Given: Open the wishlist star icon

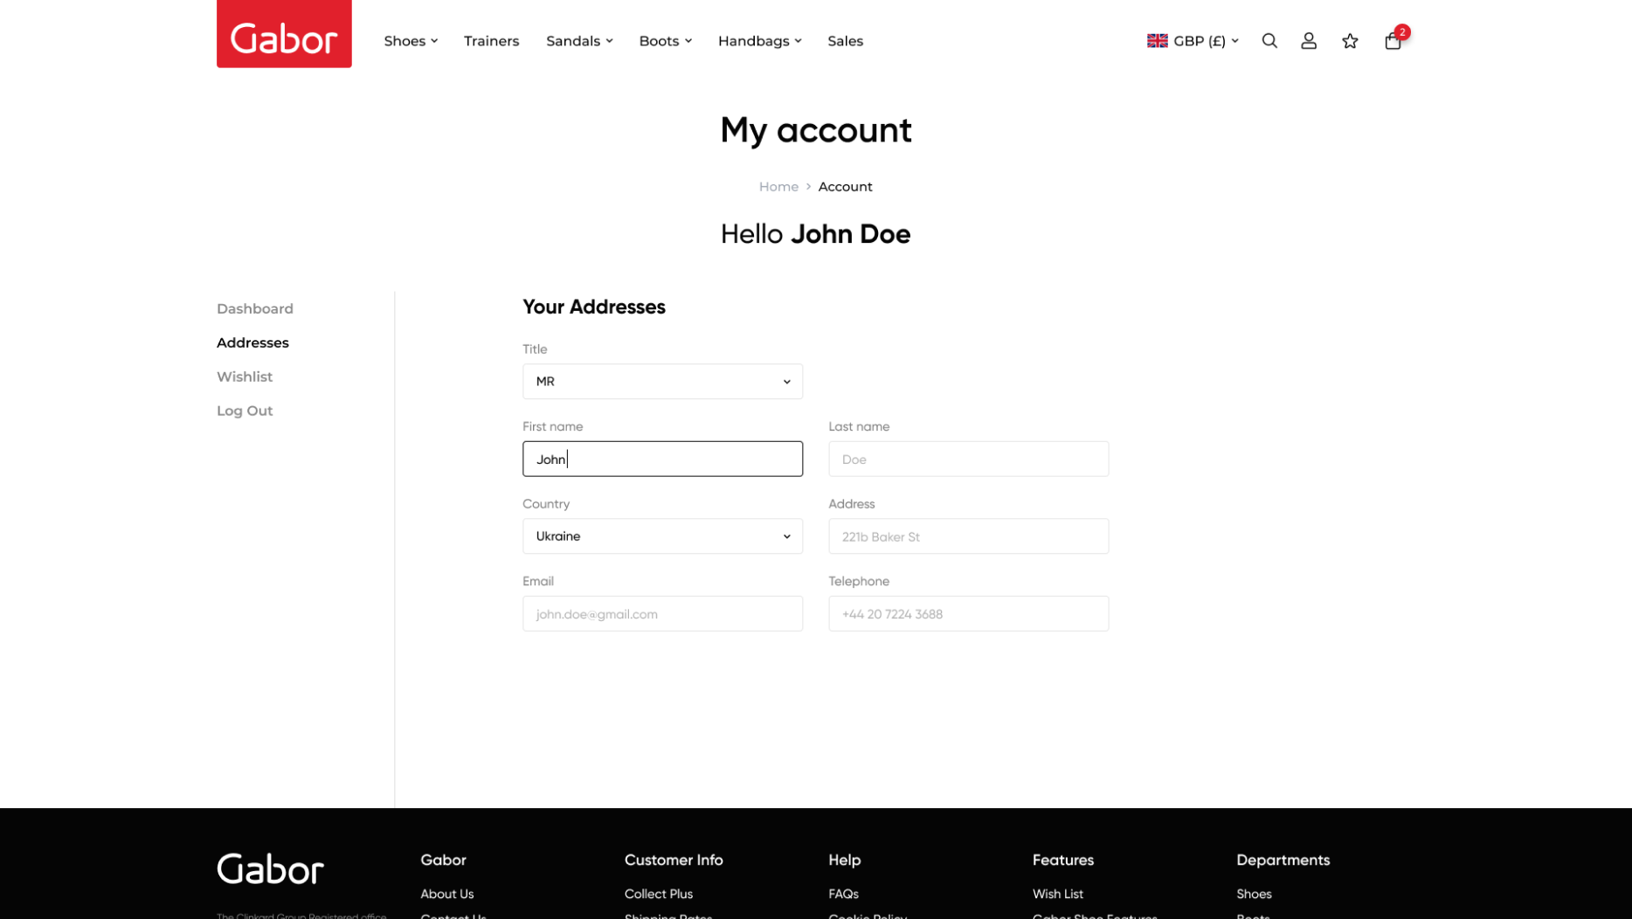Looking at the screenshot, I should pos(1350,41).
